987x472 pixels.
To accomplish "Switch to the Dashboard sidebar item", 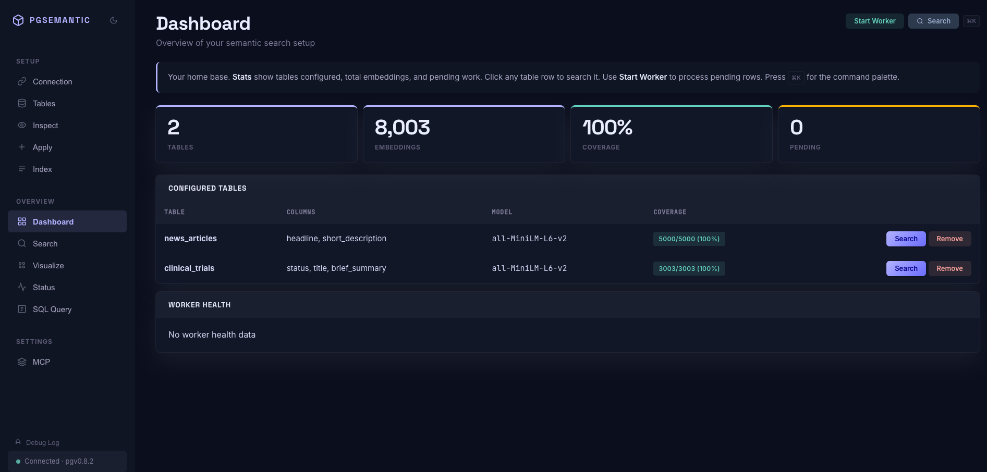I will pos(53,221).
